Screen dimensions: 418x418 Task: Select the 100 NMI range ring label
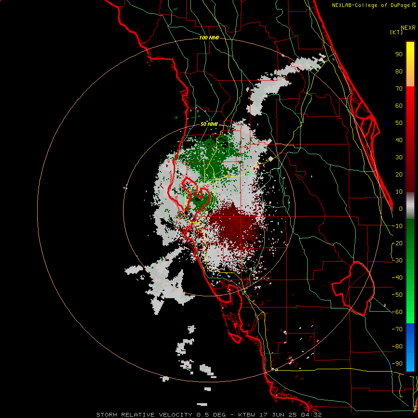click(209, 38)
